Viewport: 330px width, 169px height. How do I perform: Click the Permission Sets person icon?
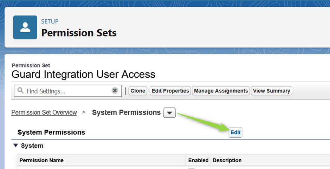(x=25, y=27)
